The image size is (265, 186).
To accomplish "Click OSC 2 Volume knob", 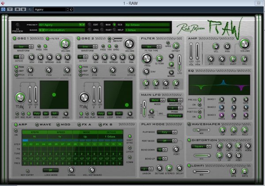I will [129, 44].
